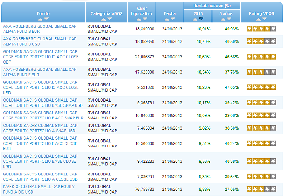Select liquidation value 76,753783

[145, 189]
